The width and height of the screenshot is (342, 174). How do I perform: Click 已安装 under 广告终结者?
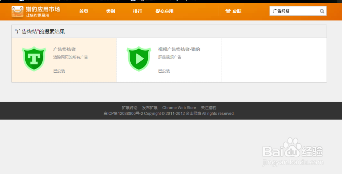tap(59, 71)
